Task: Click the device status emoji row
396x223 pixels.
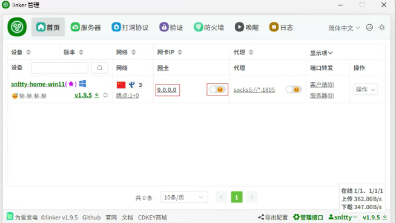Action: point(29,95)
